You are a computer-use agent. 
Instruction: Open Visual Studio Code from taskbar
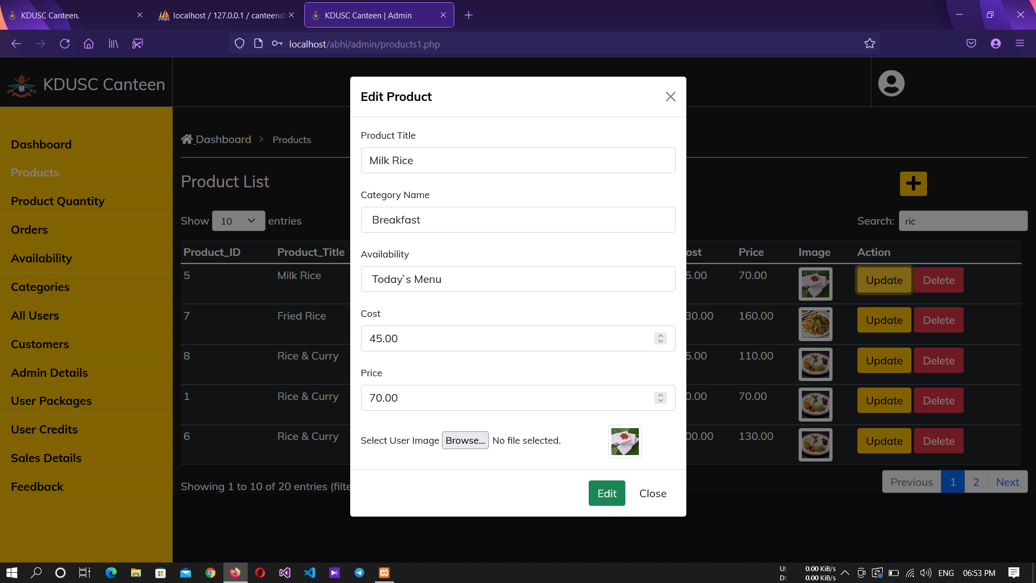[x=310, y=573]
